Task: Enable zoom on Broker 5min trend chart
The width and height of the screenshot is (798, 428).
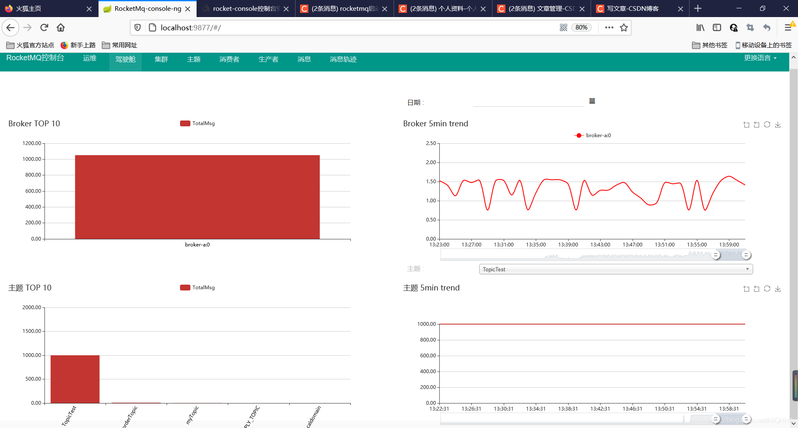Action: coord(746,125)
